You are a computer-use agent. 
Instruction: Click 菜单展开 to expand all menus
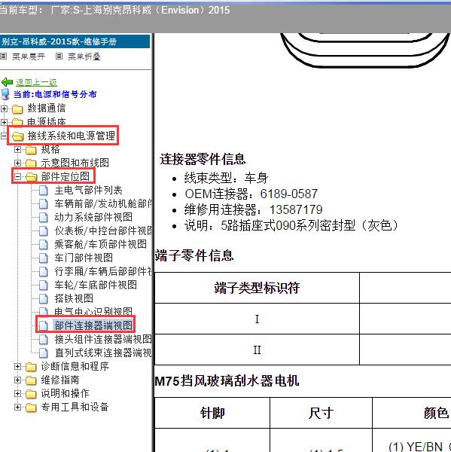pyautogui.click(x=29, y=56)
